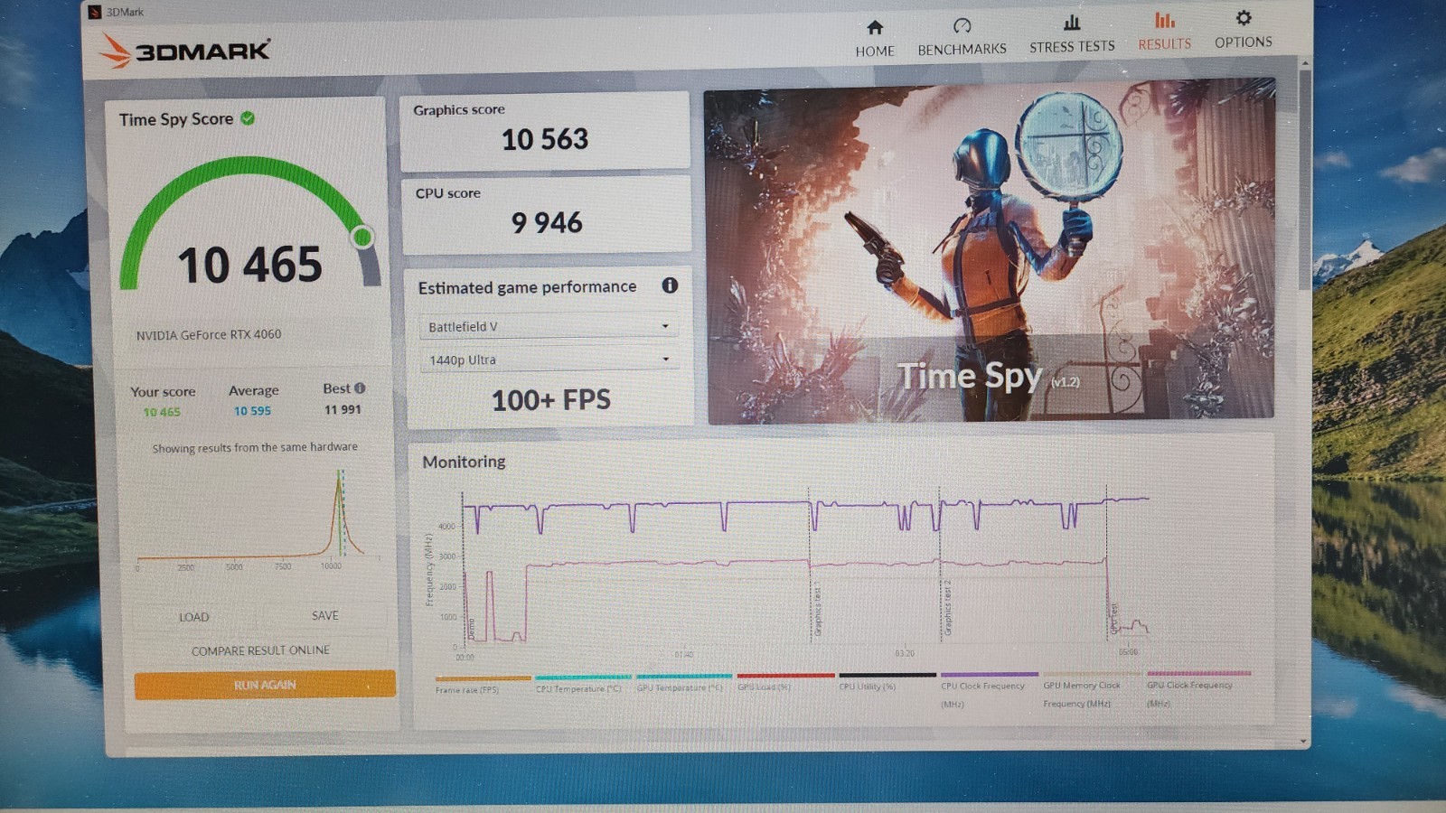Viewport: 1446px width, 813px height.
Task: Click the Options gear icon
Action: click(1244, 17)
